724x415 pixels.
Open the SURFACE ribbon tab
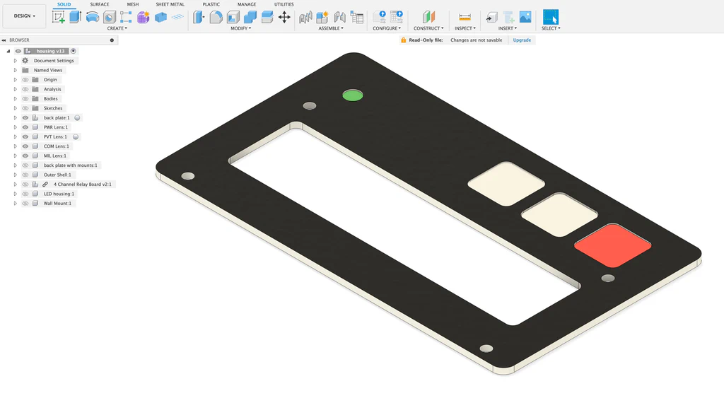click(100, 4)
